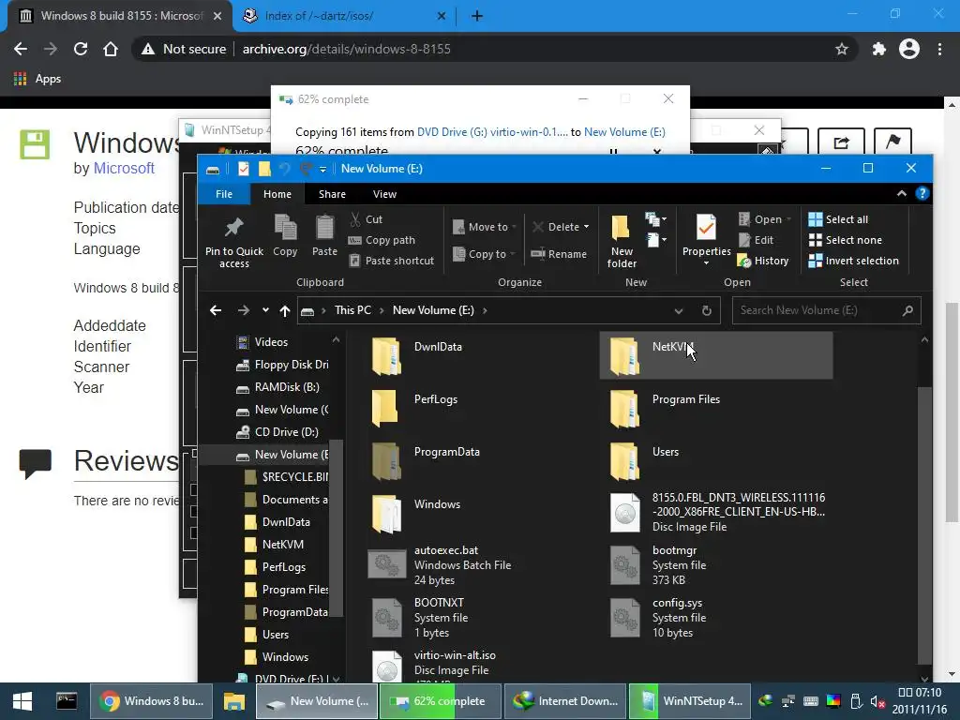
Task: Click Edit in Open group
Action: coord(757,240)
